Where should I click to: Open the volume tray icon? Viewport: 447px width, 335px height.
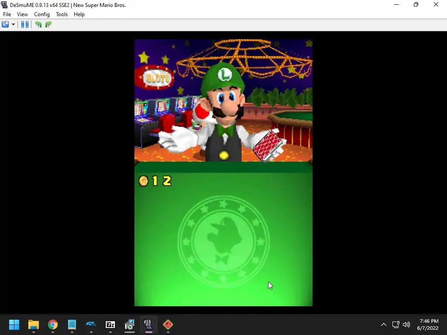(406, 325)
